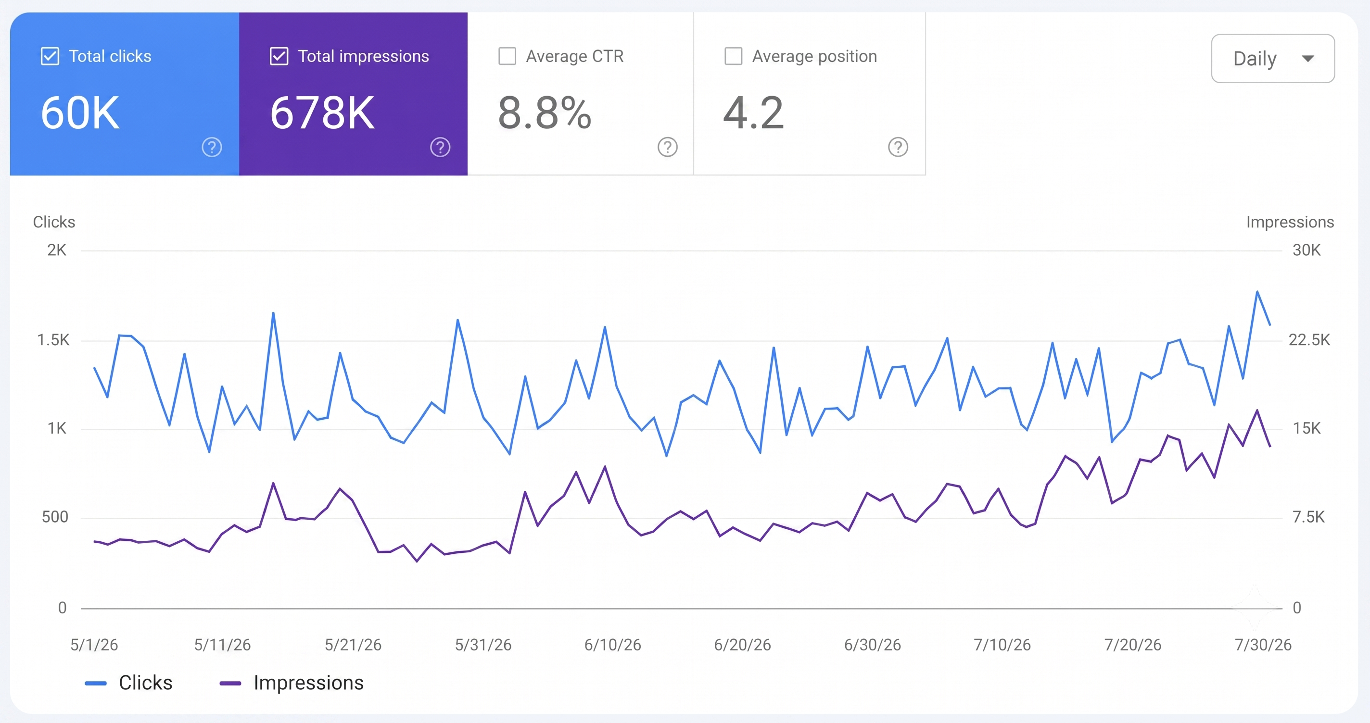
Task: Click the 7/10/26 date label on axis
Action: (1002, 645)
